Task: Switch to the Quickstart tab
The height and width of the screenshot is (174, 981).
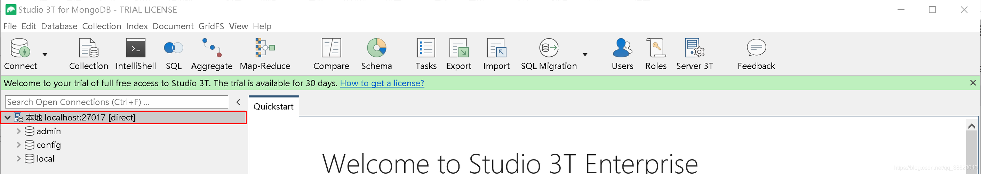Action: point(274,106)
